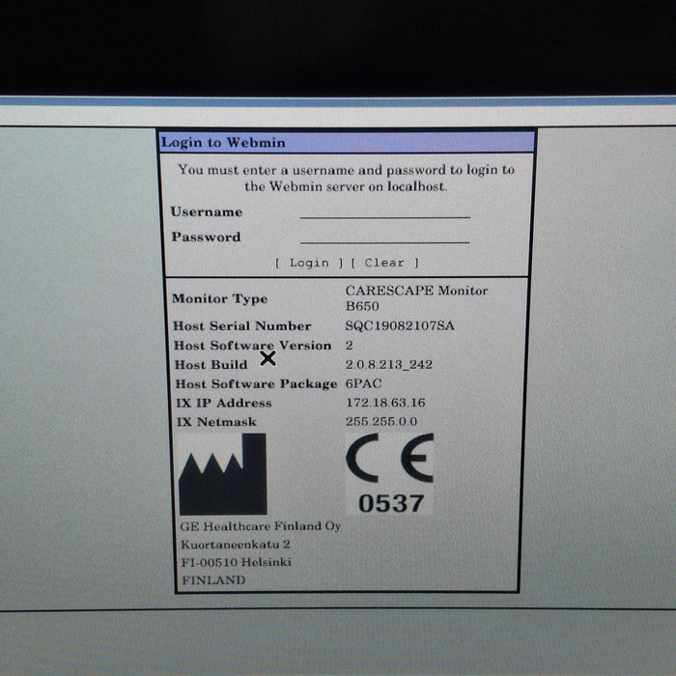Click the Username input field
Image resolution: width=676 pixels, height=676 pixels.
(384, 211)
